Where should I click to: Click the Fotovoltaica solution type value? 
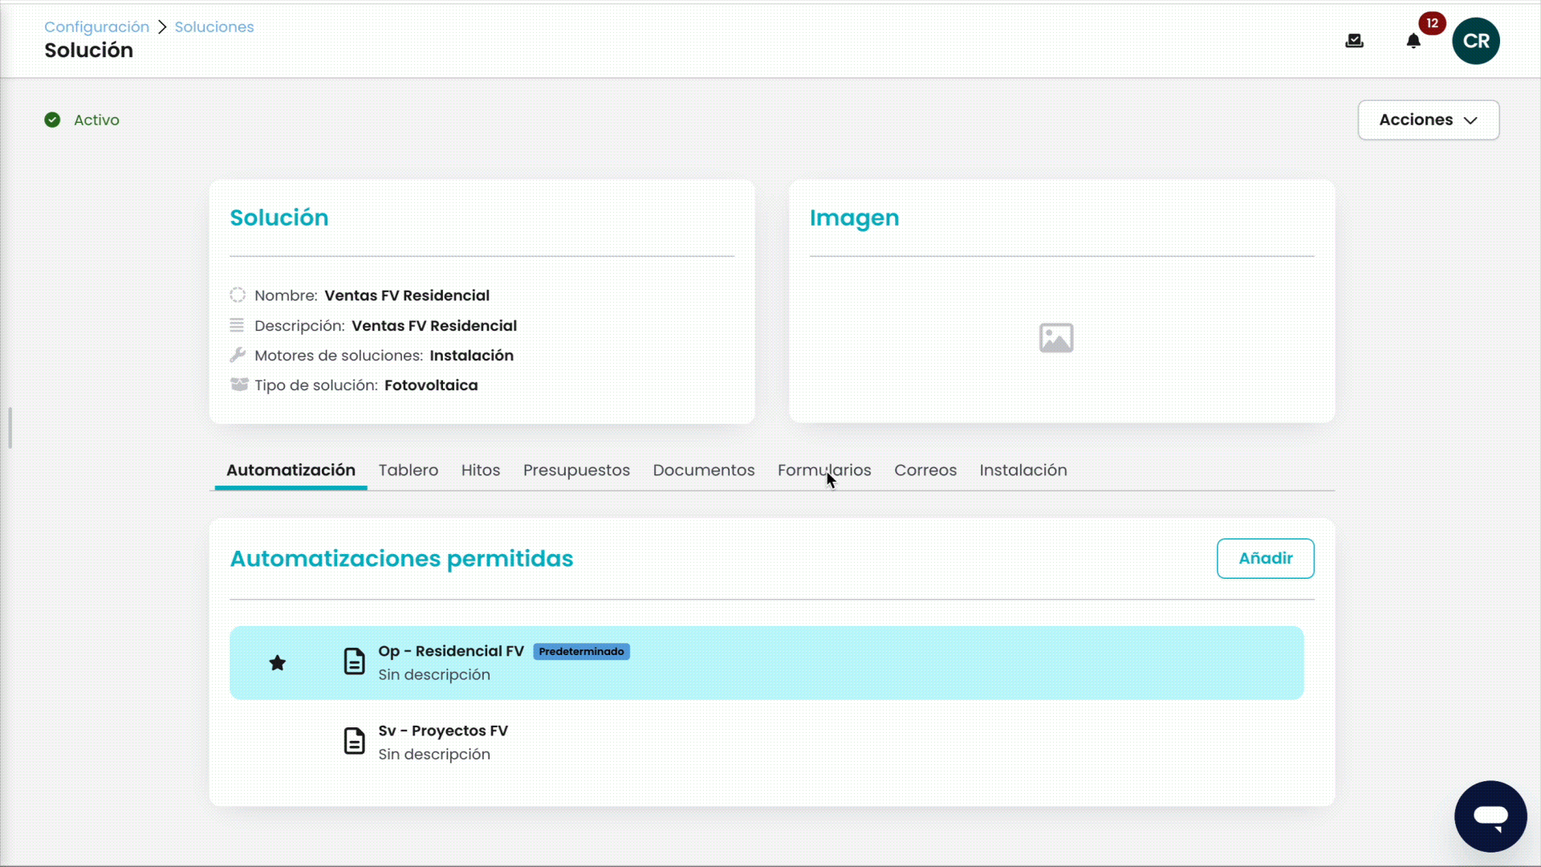(431, 385)
